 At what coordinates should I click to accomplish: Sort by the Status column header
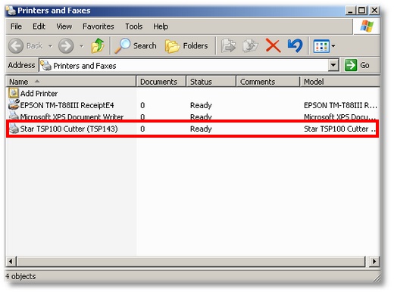(x=211, y=82)
